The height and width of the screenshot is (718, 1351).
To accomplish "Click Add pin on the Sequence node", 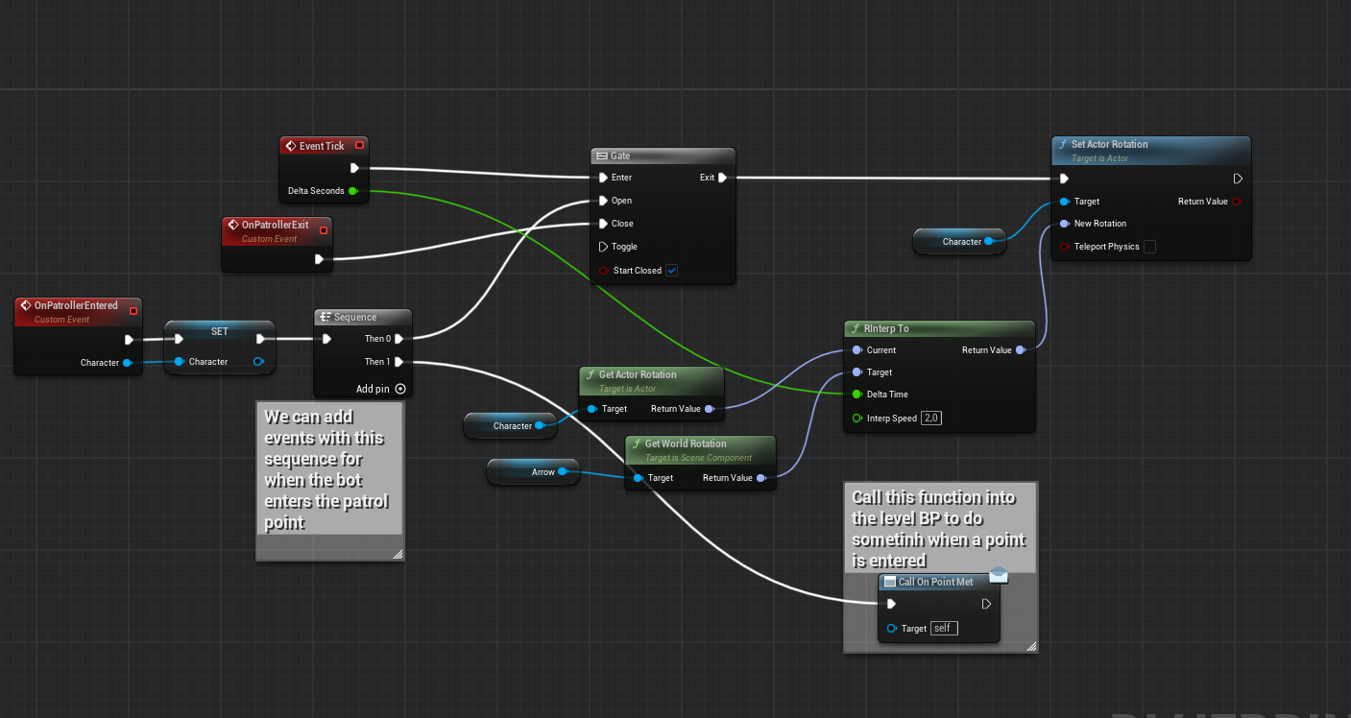I will point(399,389).
